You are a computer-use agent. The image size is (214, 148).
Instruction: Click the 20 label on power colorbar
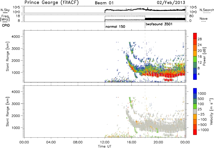tap(200, 51)
